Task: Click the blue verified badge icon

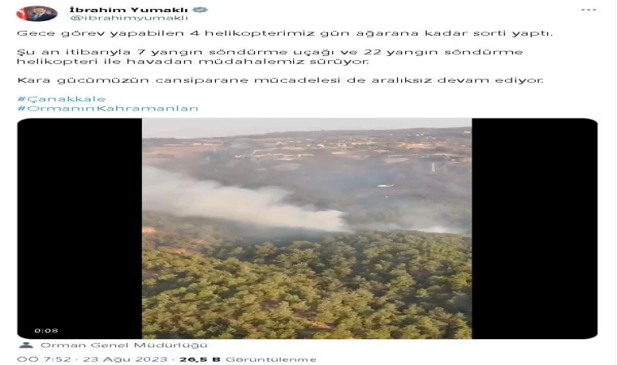Action: pos(200,10)
